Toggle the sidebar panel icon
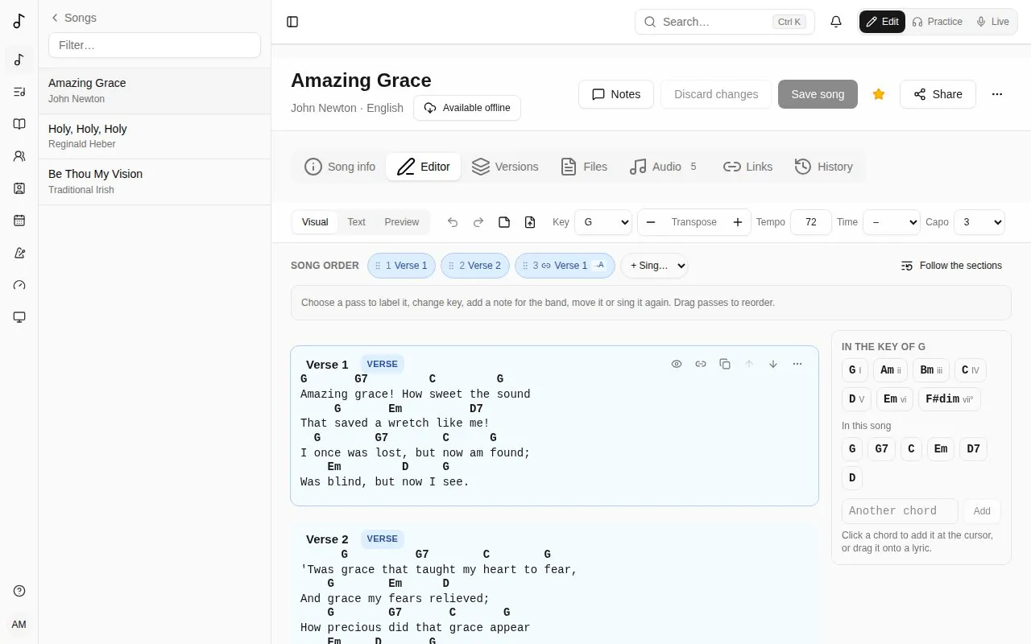1031x644 pixels. (x=292, y=22)
